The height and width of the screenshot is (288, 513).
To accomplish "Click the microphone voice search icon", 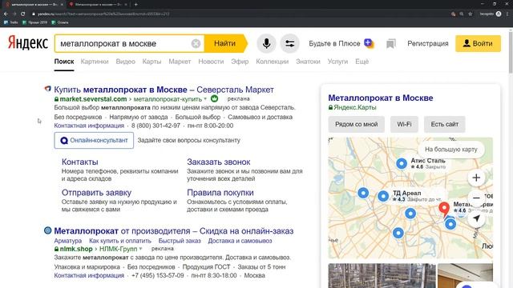I will pyautogui.click(x=266, y=43).
